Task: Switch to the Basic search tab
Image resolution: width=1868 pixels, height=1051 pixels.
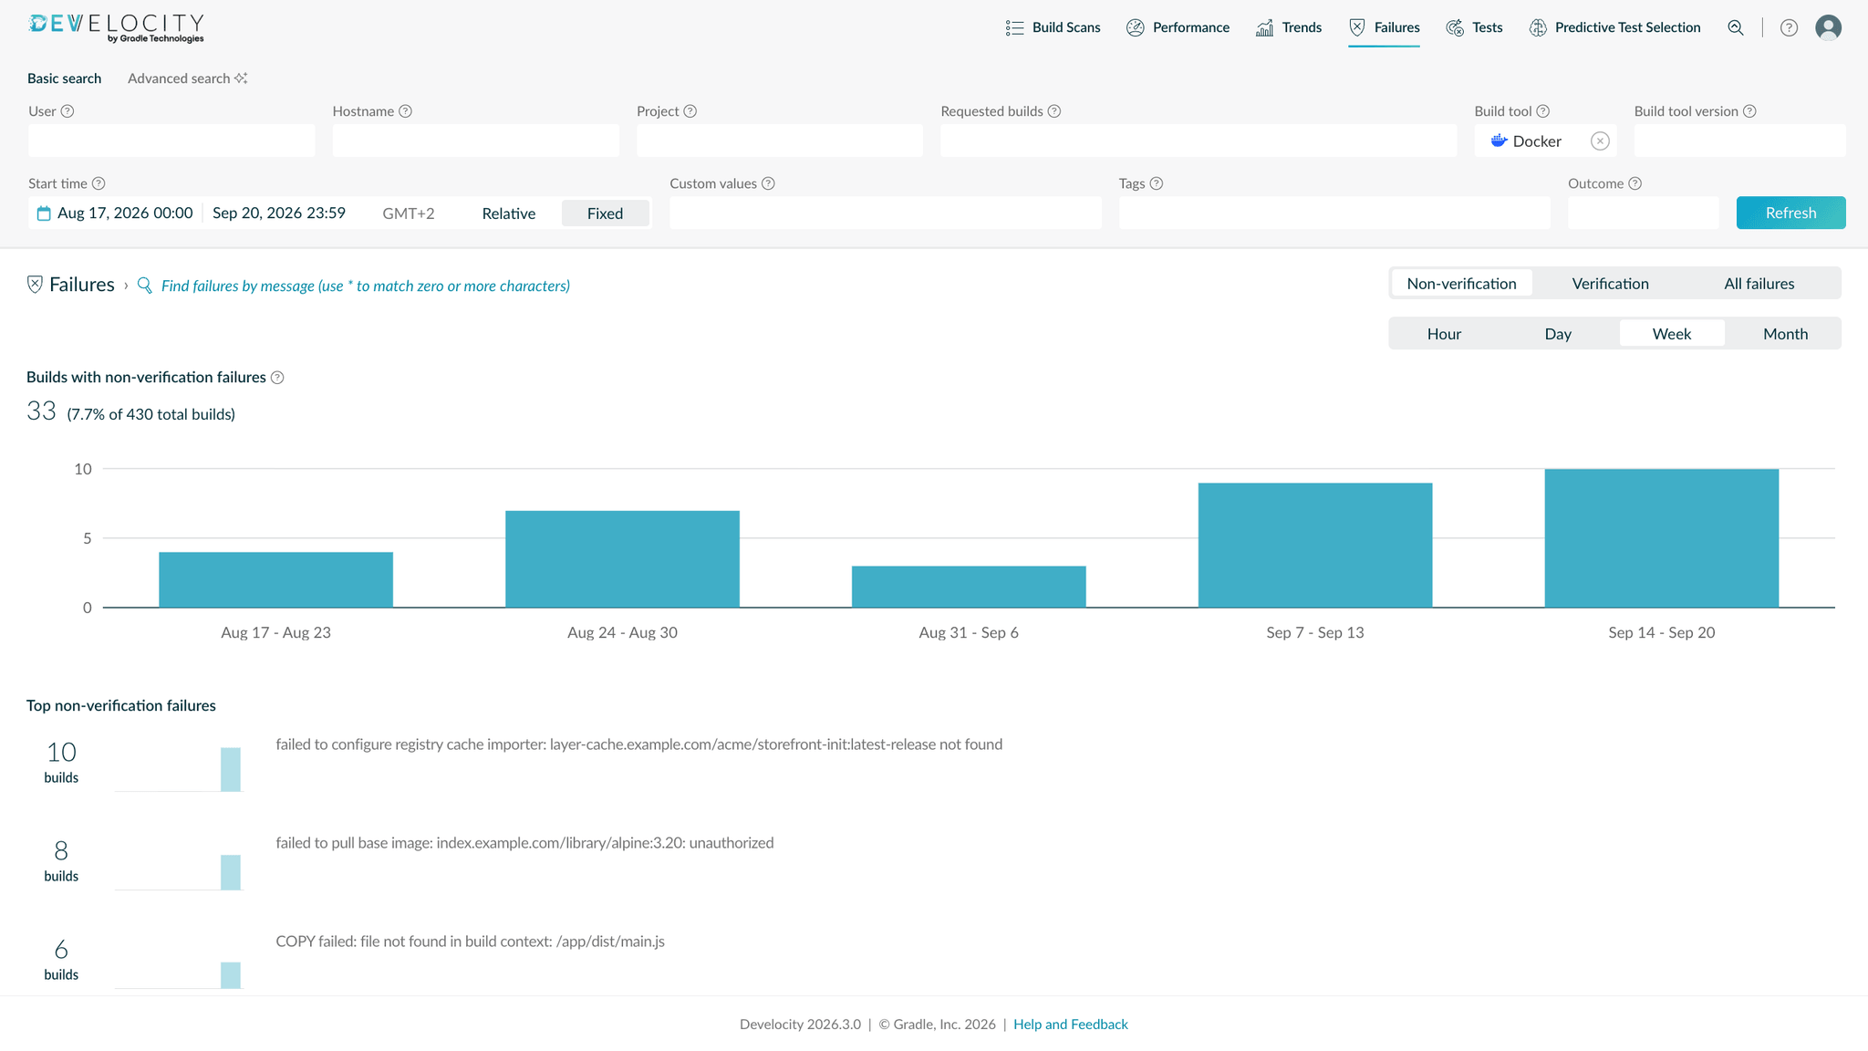Action: point(64,78)
